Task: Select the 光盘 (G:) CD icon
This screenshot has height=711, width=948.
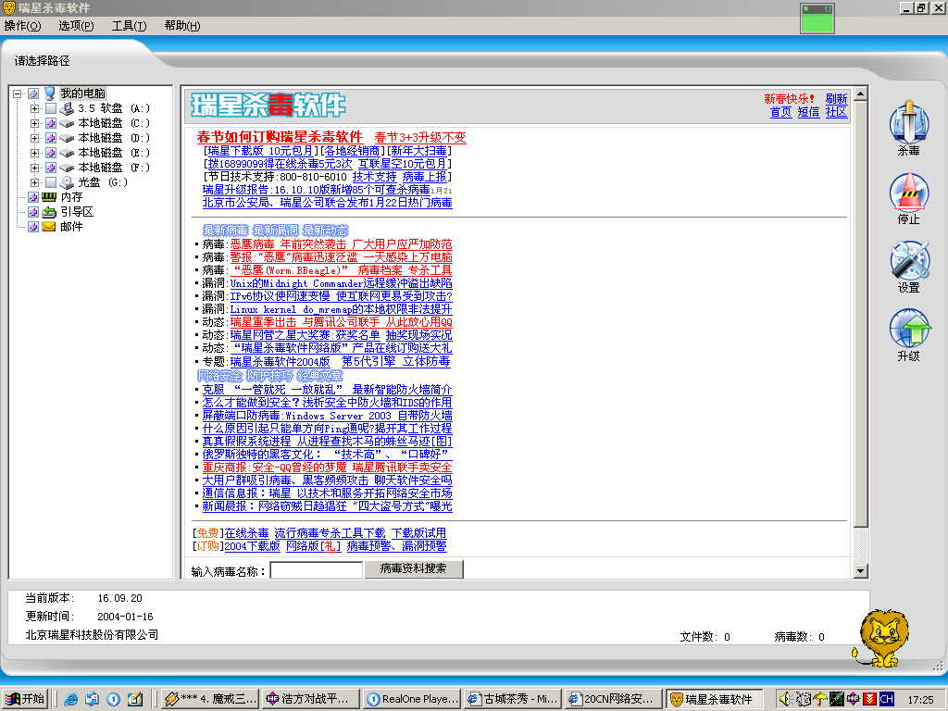Action: point(67,182)
